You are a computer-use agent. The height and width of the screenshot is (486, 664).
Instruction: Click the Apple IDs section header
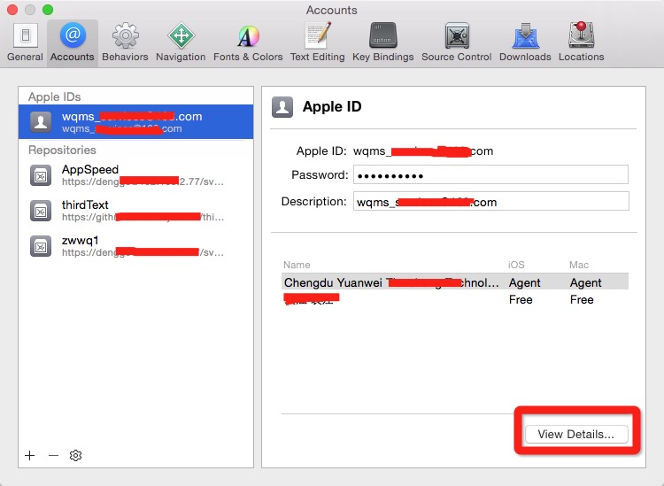[55, 97]
